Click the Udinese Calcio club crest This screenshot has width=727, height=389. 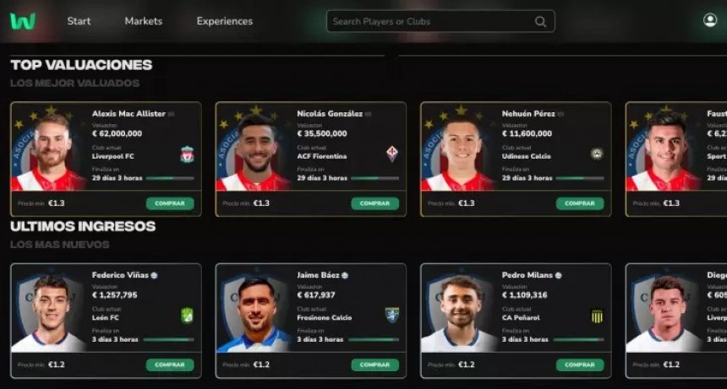(596, 154)
